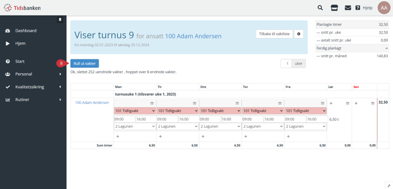Screen dimensions: 393x189
Task: Click the Dashboard gauge icon
Action: click(x=7, y=31)
